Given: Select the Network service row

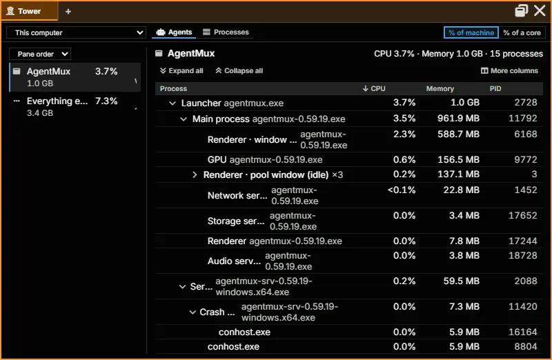Looking at the screenshot, I should pyautogui.click(x=349, y=195).
